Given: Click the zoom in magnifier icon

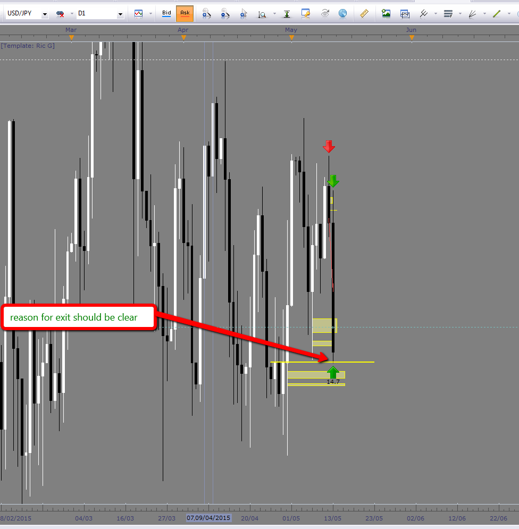Looking at the screenshot, I should click(x=207, y=14).
